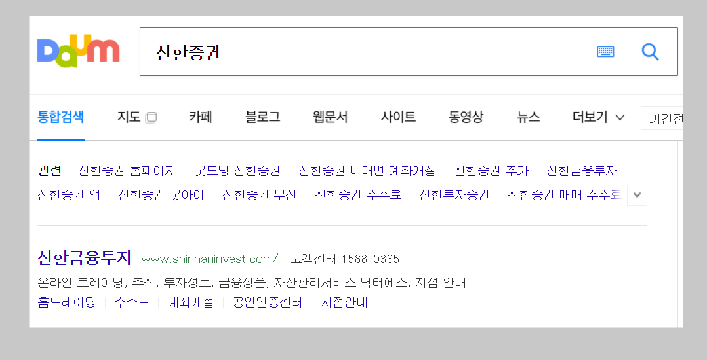
Task: Open the 신한금융투자 result title
Action: [x=85, y=258]
